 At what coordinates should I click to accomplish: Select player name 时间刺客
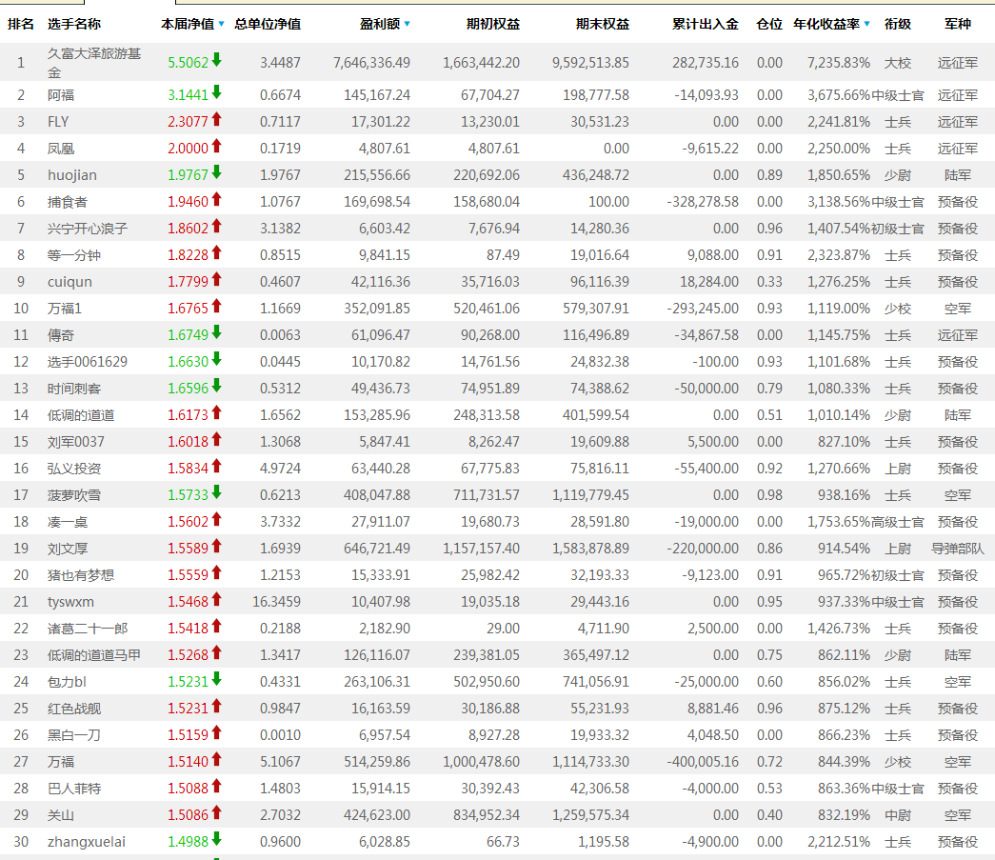(x=74, y=389)
